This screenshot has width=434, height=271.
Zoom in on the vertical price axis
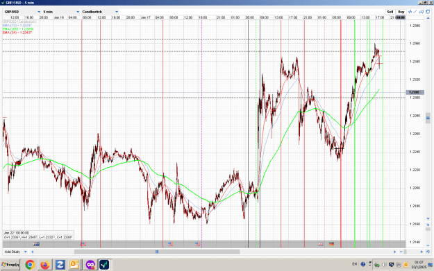428,225
